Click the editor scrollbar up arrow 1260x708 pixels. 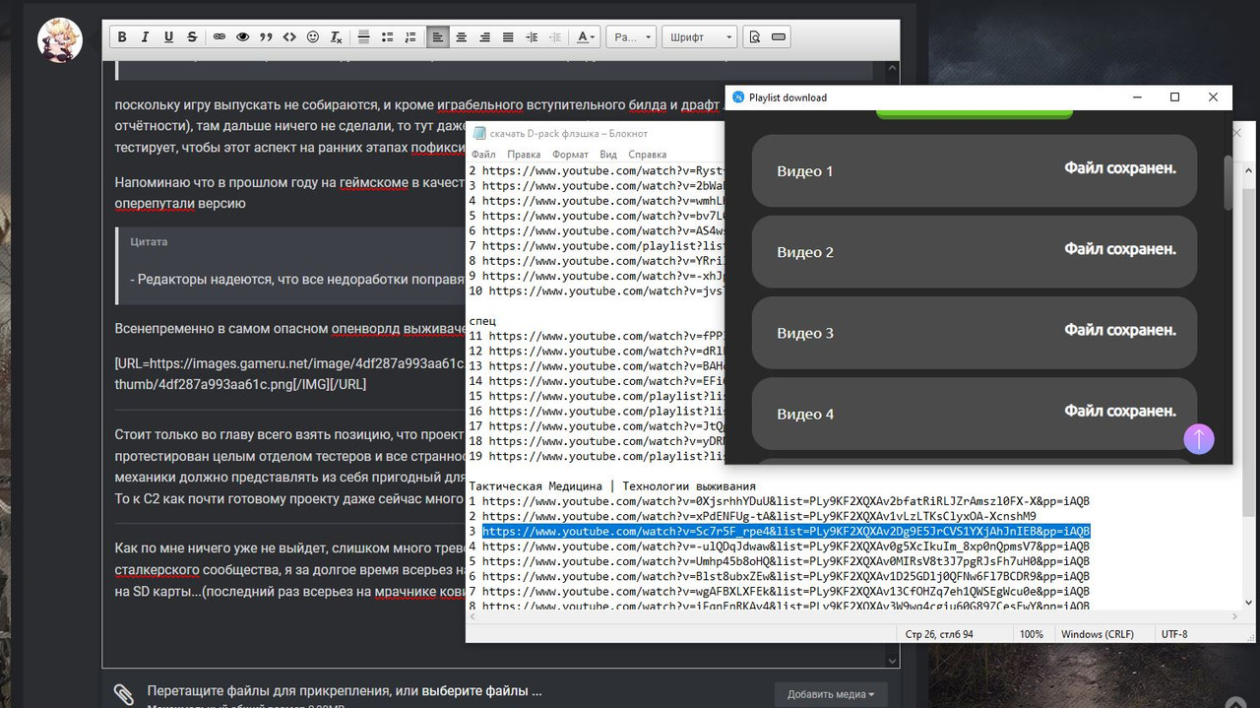[892, 69]
